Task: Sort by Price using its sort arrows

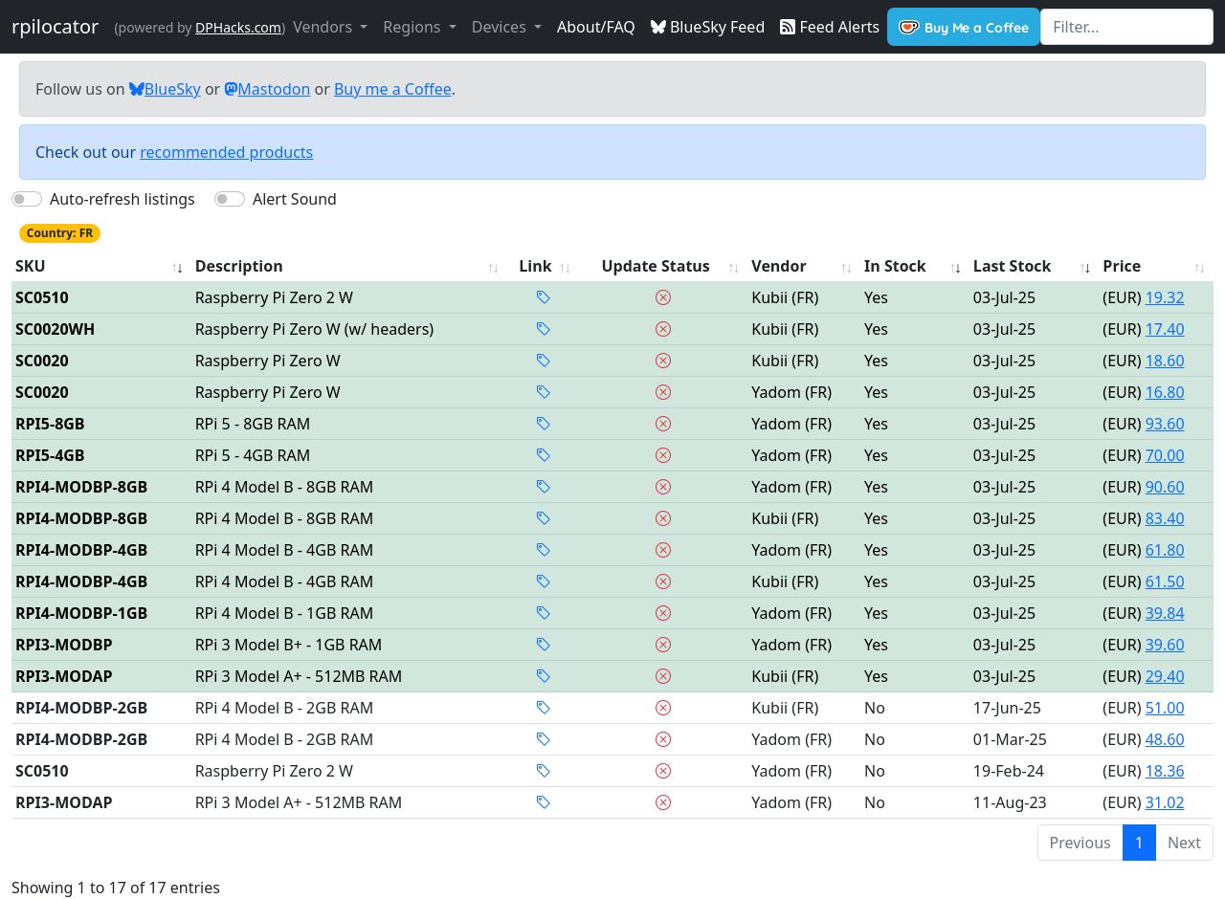Action: pyautogui.click(x=1199, y=267)
